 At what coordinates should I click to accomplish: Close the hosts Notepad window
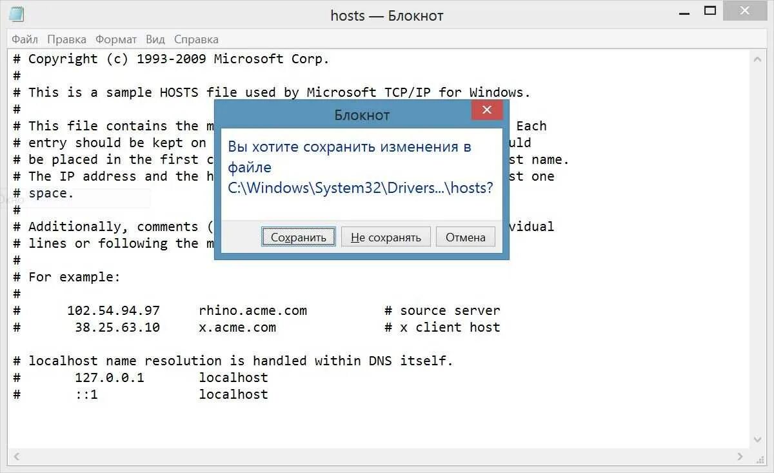point(745,10)
